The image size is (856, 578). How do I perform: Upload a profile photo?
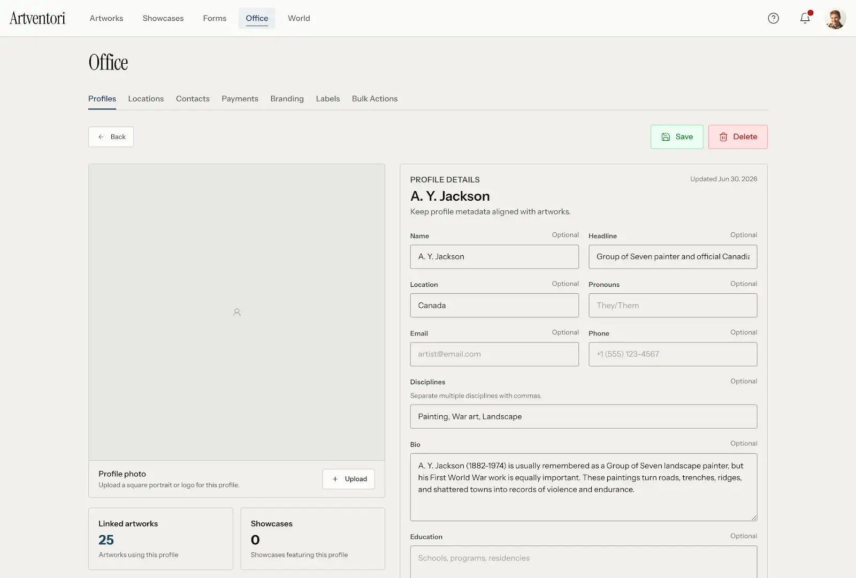click(x=349, y=479)
